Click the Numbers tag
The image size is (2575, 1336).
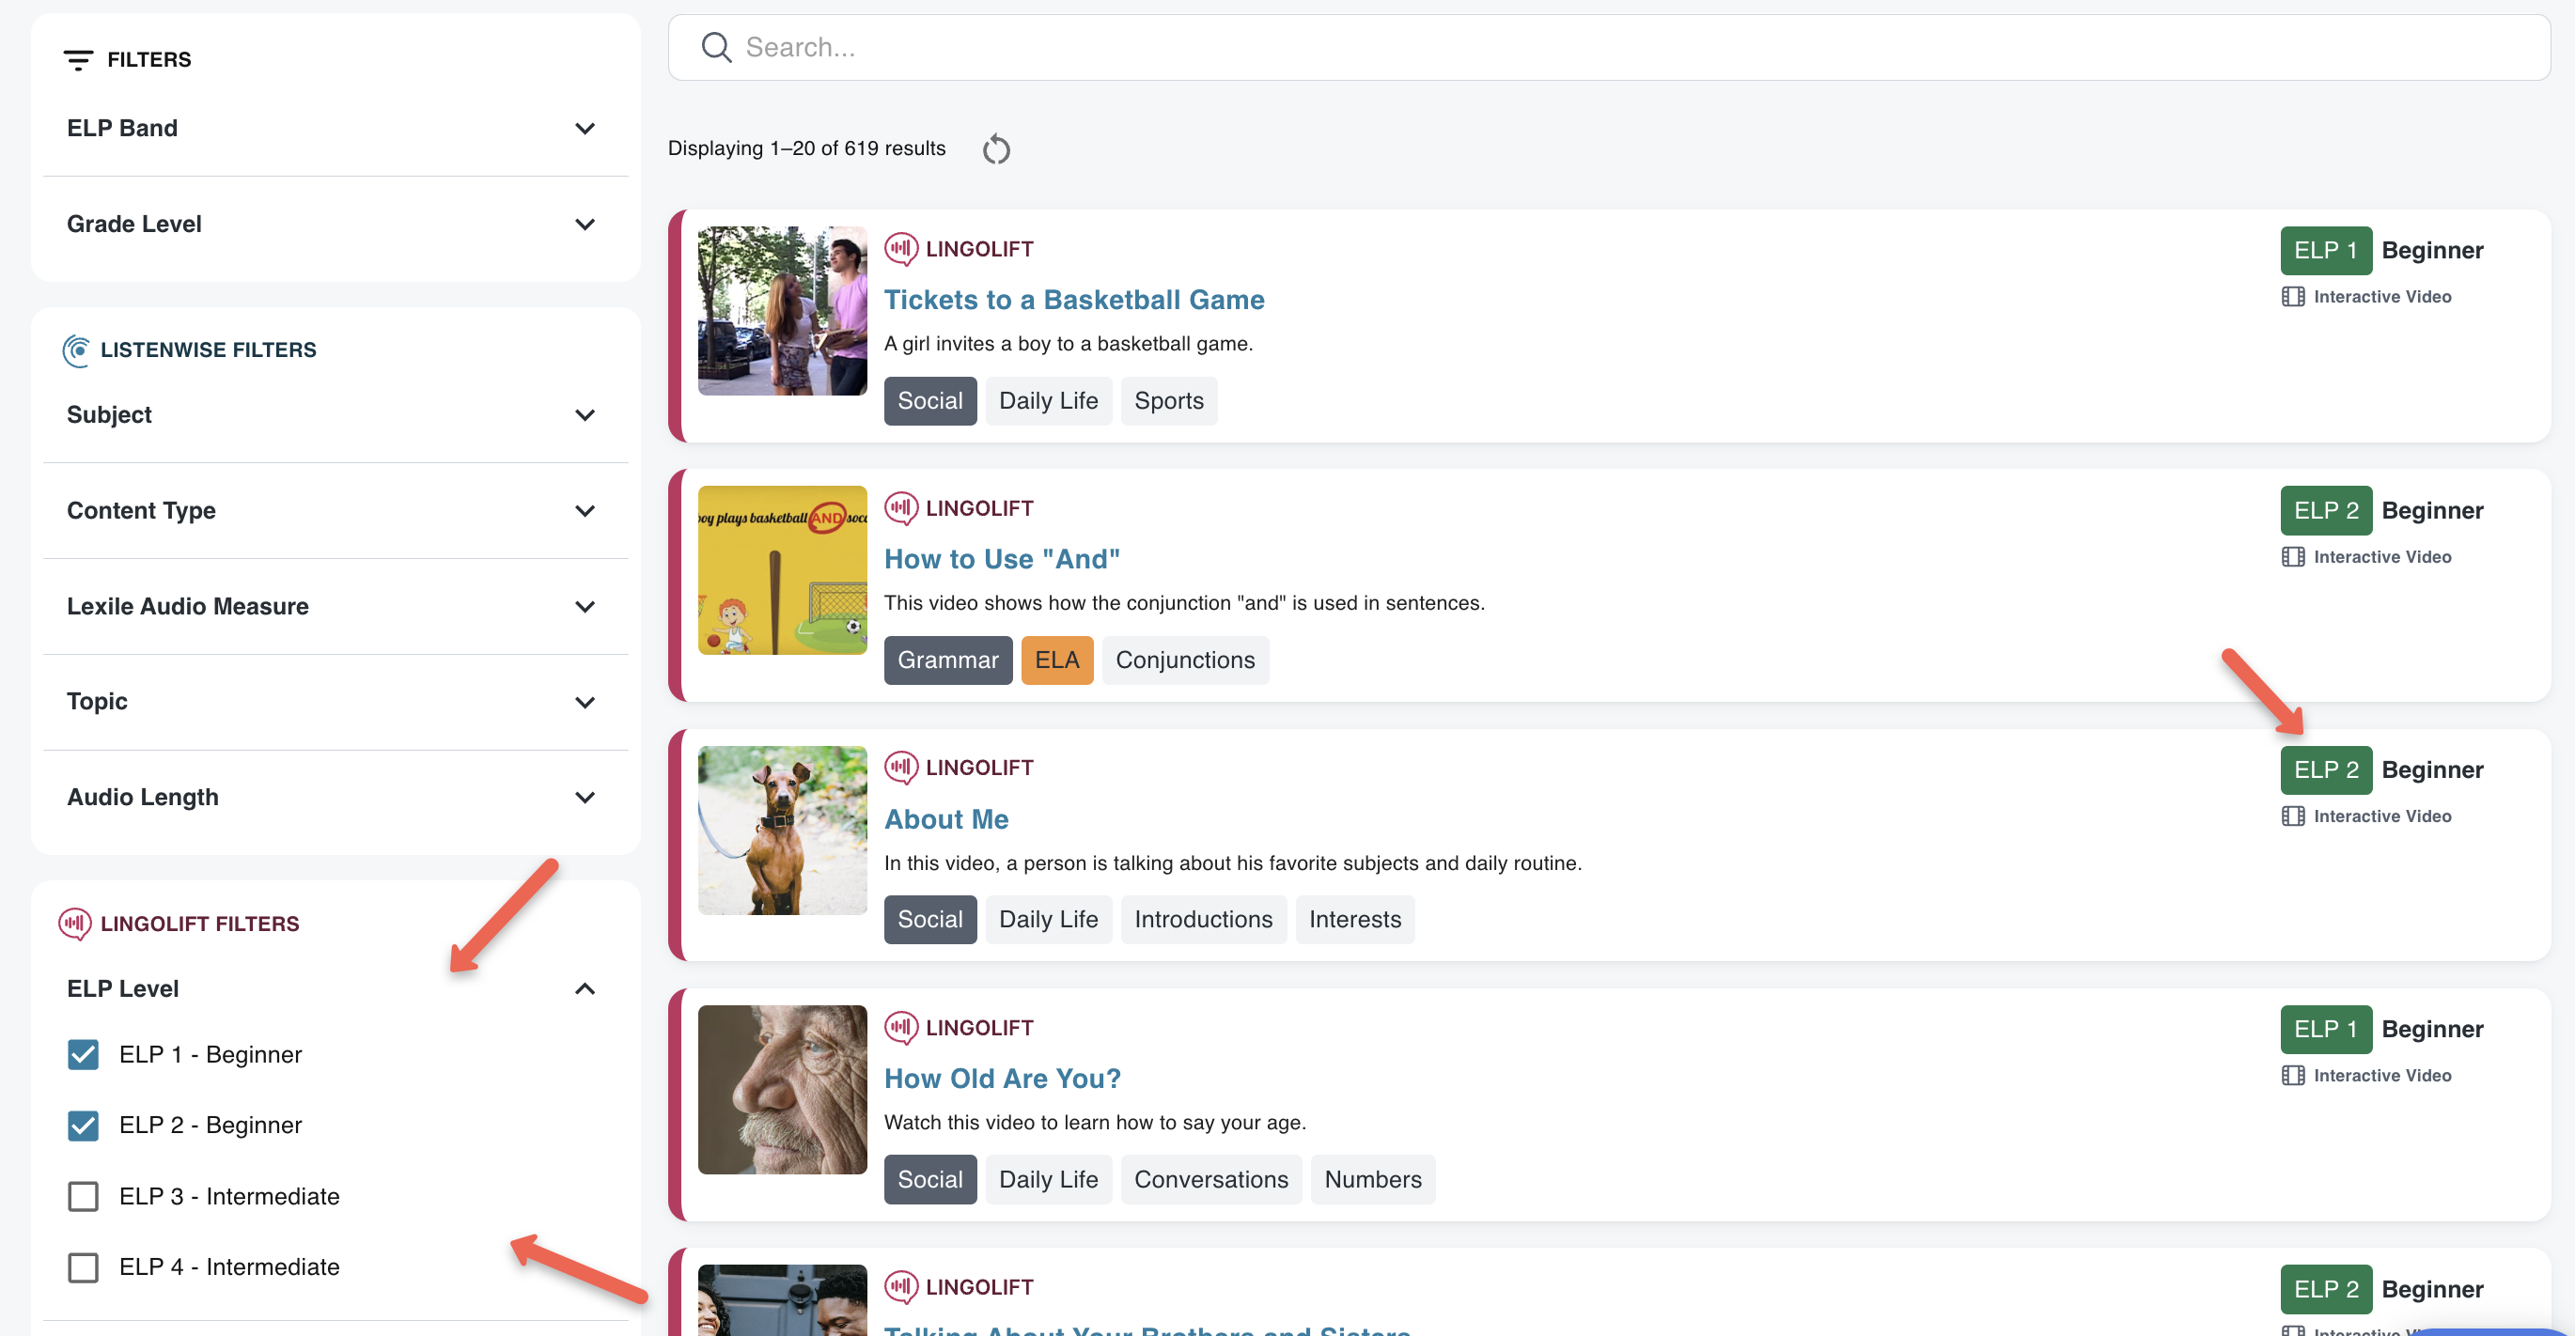1372,1179
